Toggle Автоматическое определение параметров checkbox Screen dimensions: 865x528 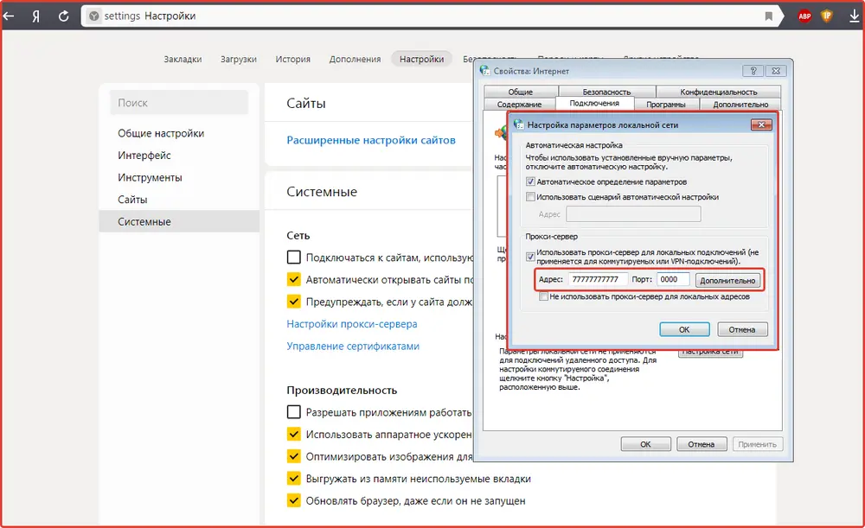(531, 182)
